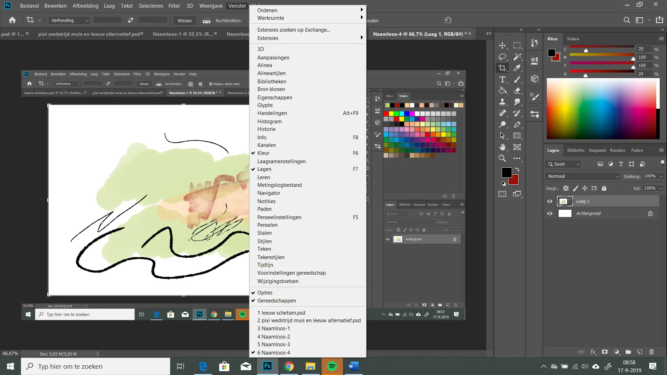Click the create new layer icon
The width and height of the screenshot is (667, 375).
640,352
